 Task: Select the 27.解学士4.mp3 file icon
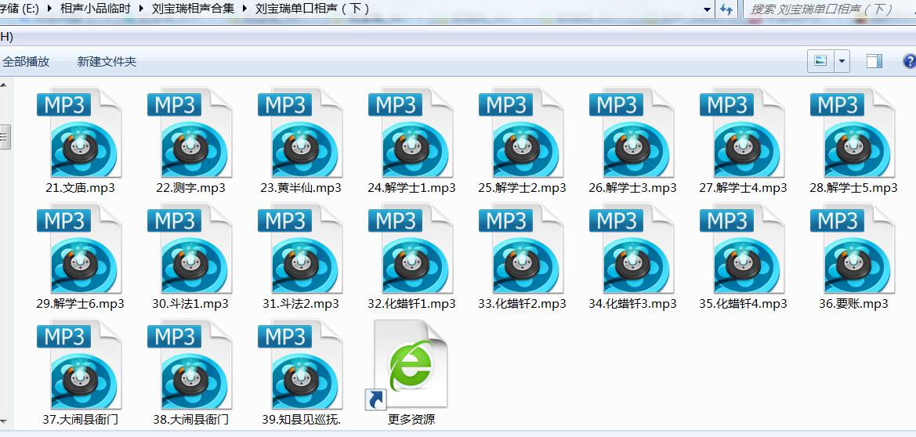(x=741, y=133)
